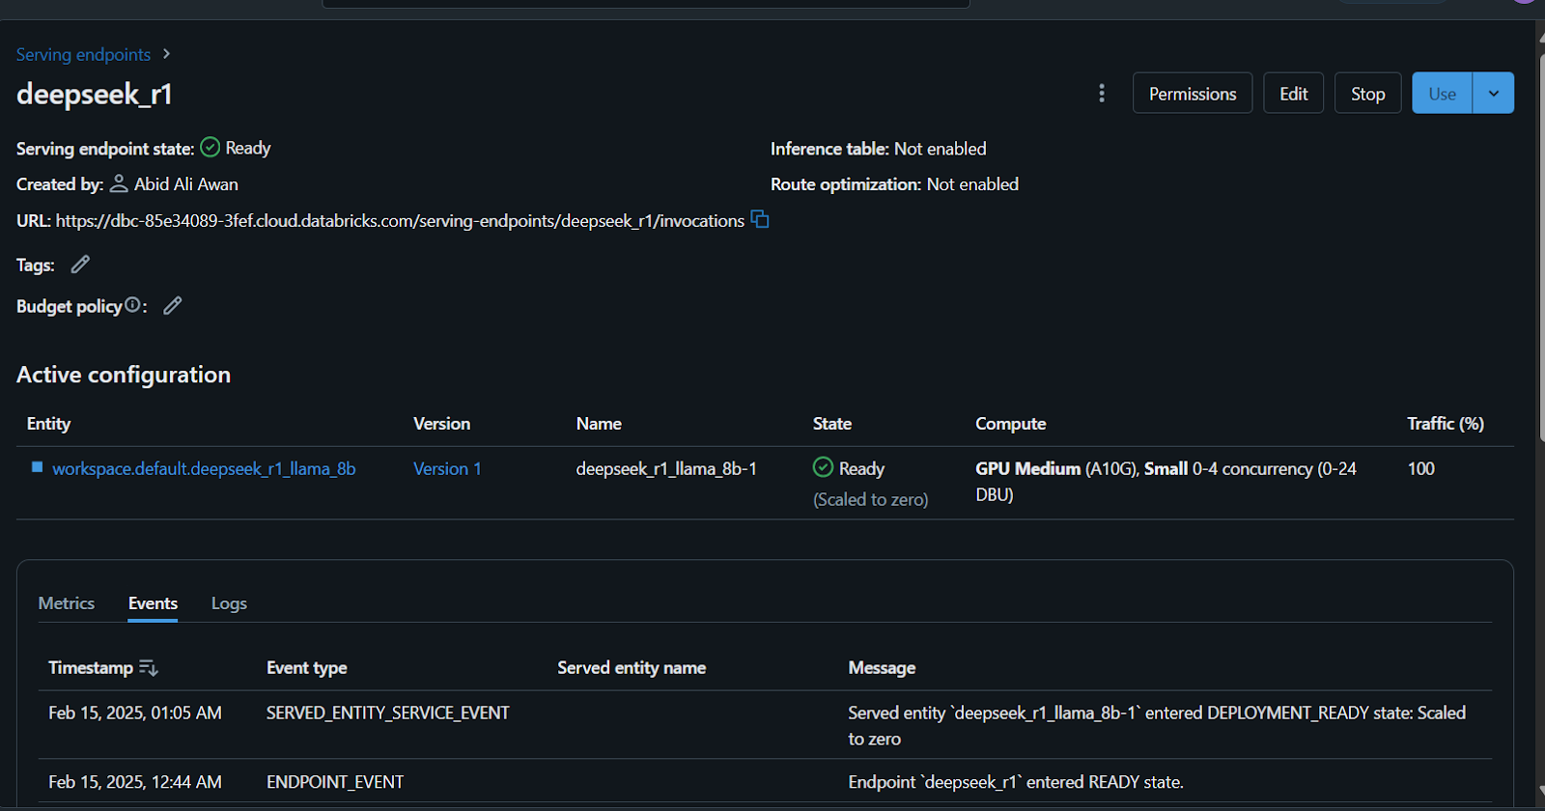Viewport: 1545px width, 811px height.
Task: Open the Permissions dialog
Action: [x=1193, y=94]
